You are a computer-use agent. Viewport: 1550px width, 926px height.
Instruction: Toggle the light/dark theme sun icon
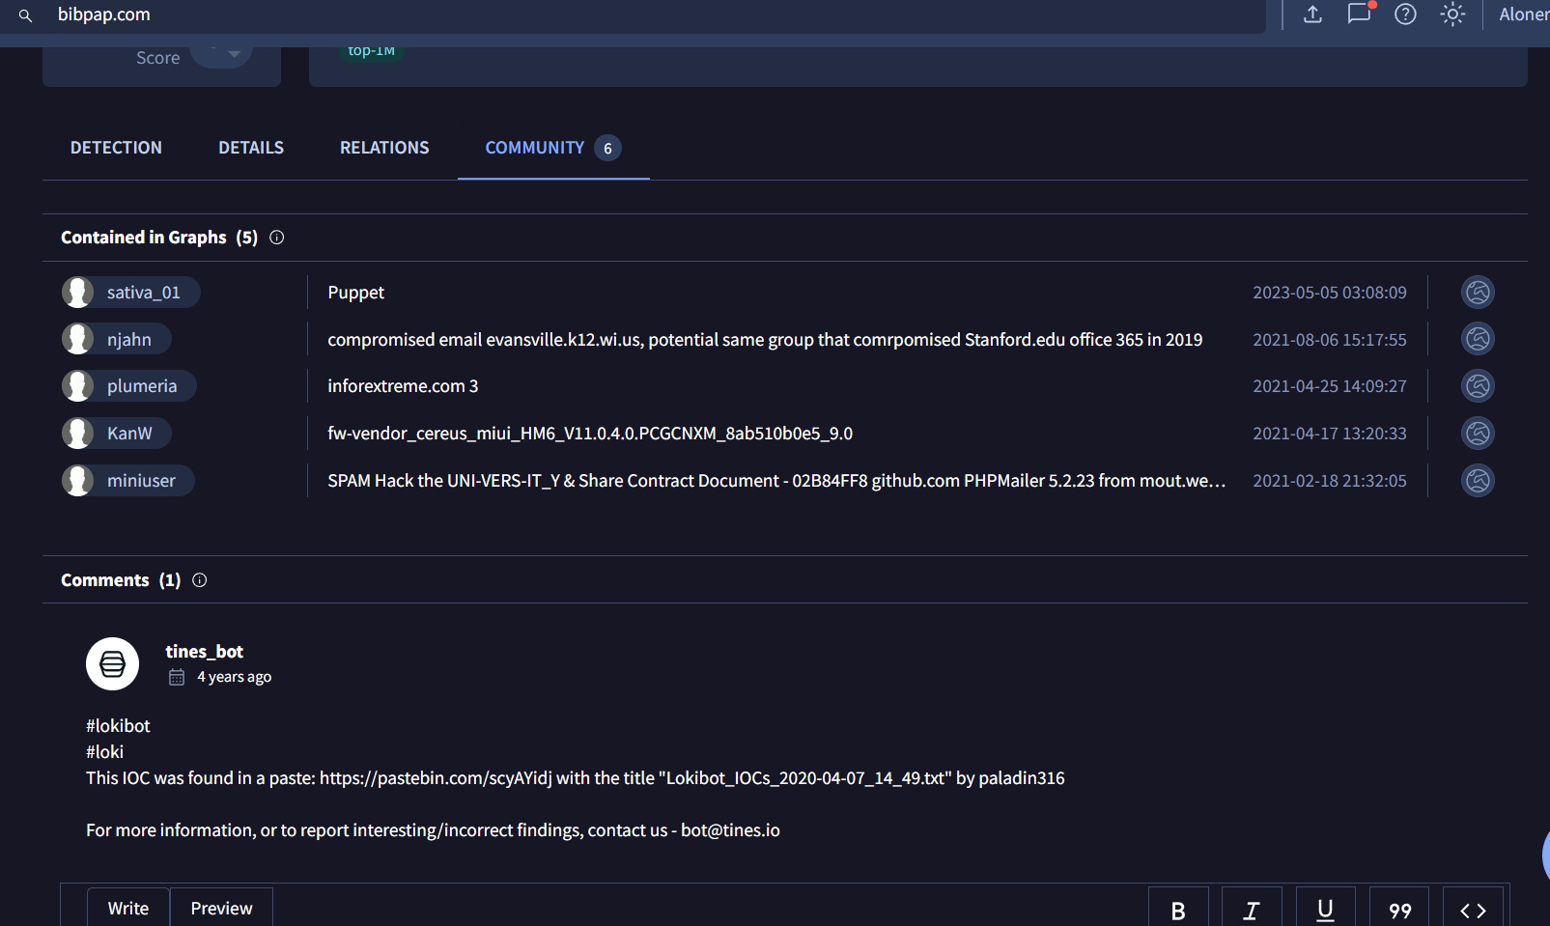click(1452, 14)
